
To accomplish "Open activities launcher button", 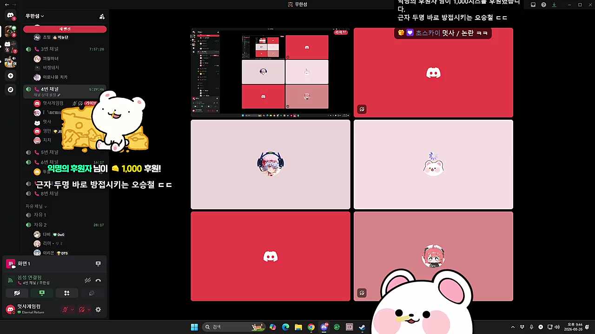I will 66,293.
